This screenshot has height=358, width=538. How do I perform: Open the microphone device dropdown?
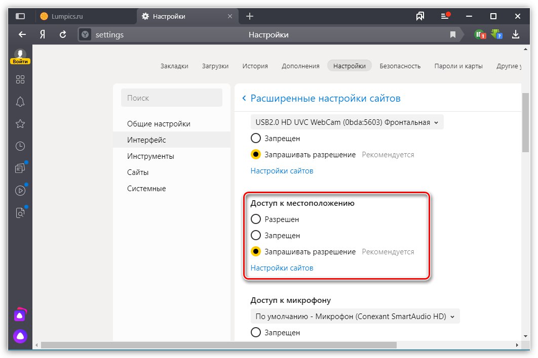coord(355,317)
